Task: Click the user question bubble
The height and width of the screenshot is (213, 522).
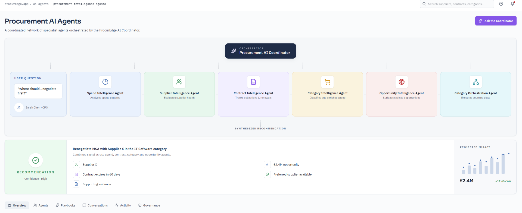Action: coord(38,91)
